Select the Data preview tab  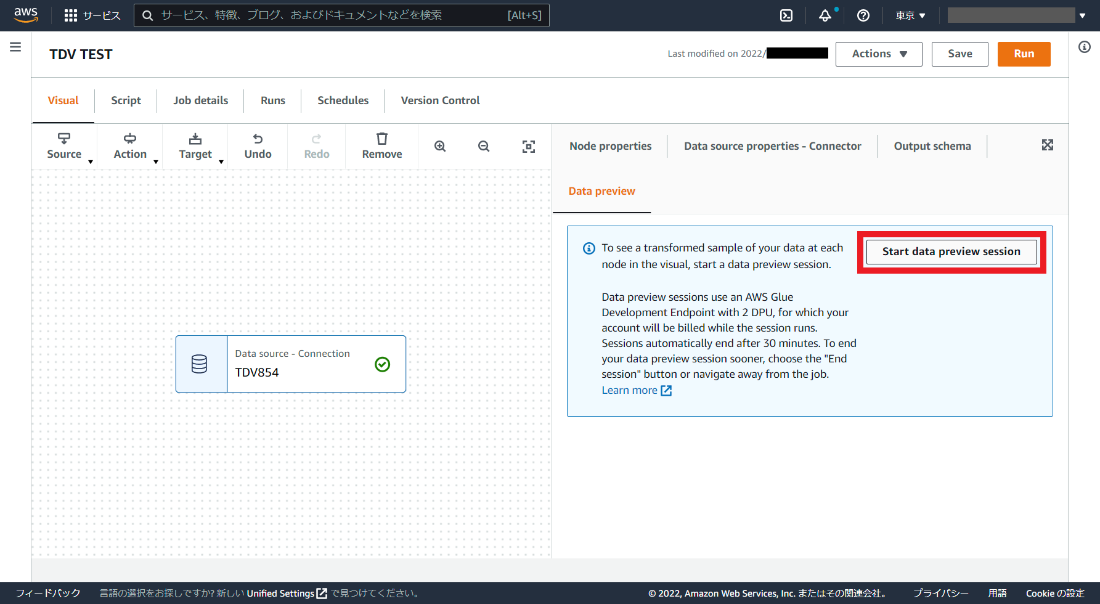tap(602, 191)
